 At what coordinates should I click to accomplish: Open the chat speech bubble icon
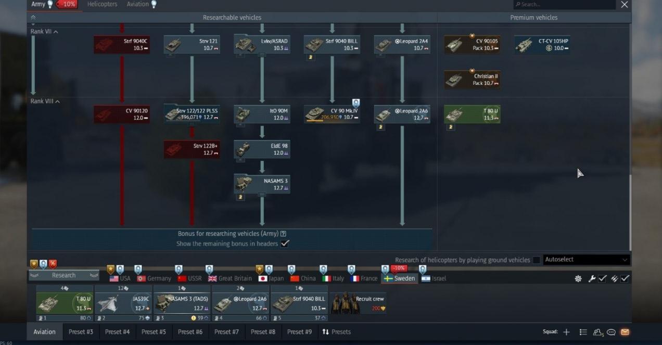click(612, 332)
